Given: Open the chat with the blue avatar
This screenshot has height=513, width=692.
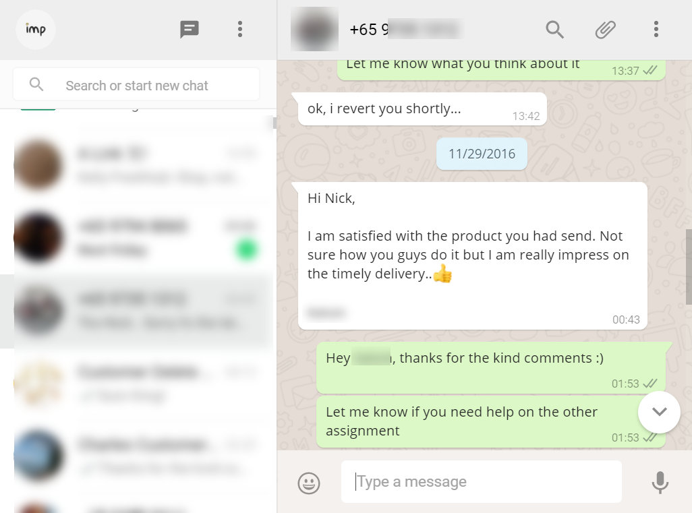Looking at the screenshot, I should (136, 456).
